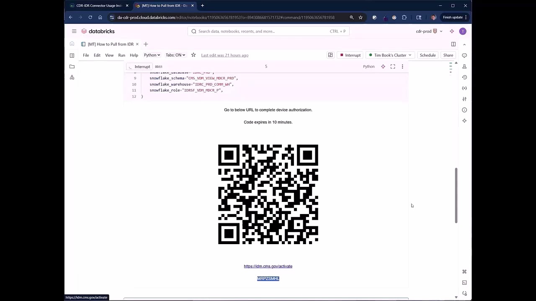This screenshot has height=301, width=536.
Task: Click Finish update in Chrome
Action: (455, 17)
